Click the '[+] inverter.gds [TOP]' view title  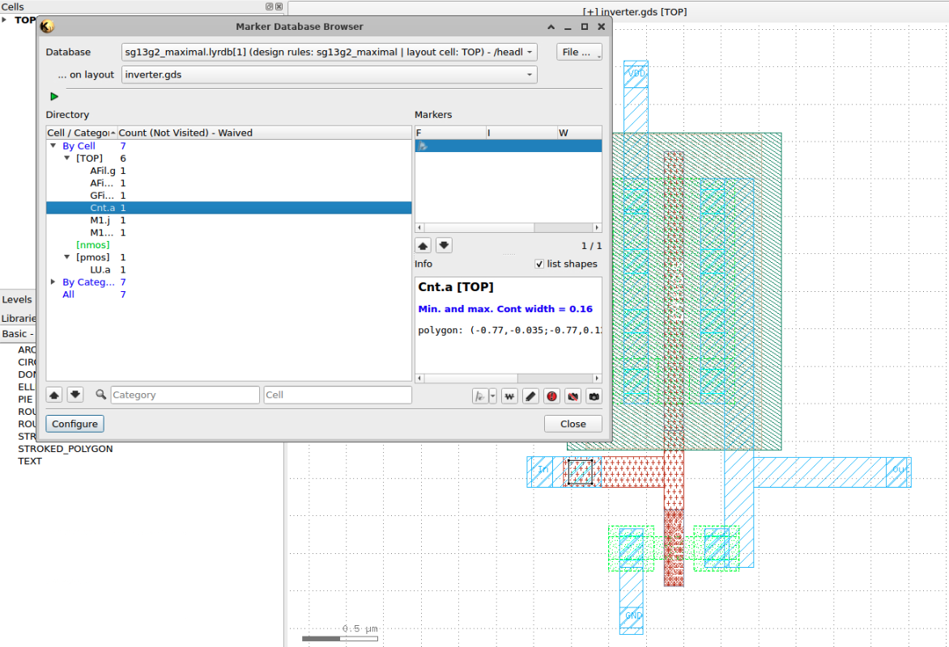tap(634, 11)
